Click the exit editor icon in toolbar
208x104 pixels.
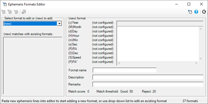[204, 12]
